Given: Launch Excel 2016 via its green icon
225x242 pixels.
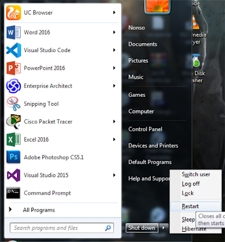Looking at the screenshot, I should click(13, 140).
